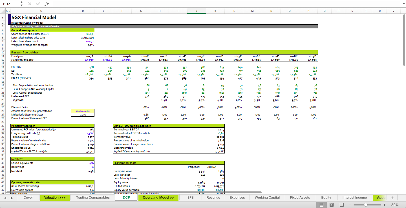The width and height of the screenshot is (406, 208).
Task: Click the cancel entry X icon
Action: point(30,4)
